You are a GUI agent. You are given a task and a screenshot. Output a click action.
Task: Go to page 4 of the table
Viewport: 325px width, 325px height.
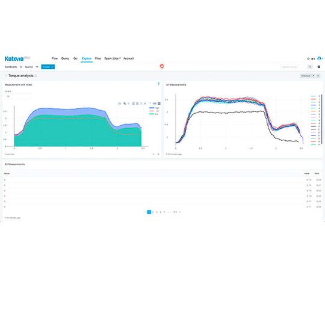click(161, 212)
